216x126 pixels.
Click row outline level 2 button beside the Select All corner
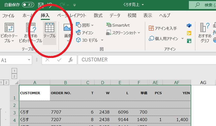pyautogui.click(x=6, y=83)
